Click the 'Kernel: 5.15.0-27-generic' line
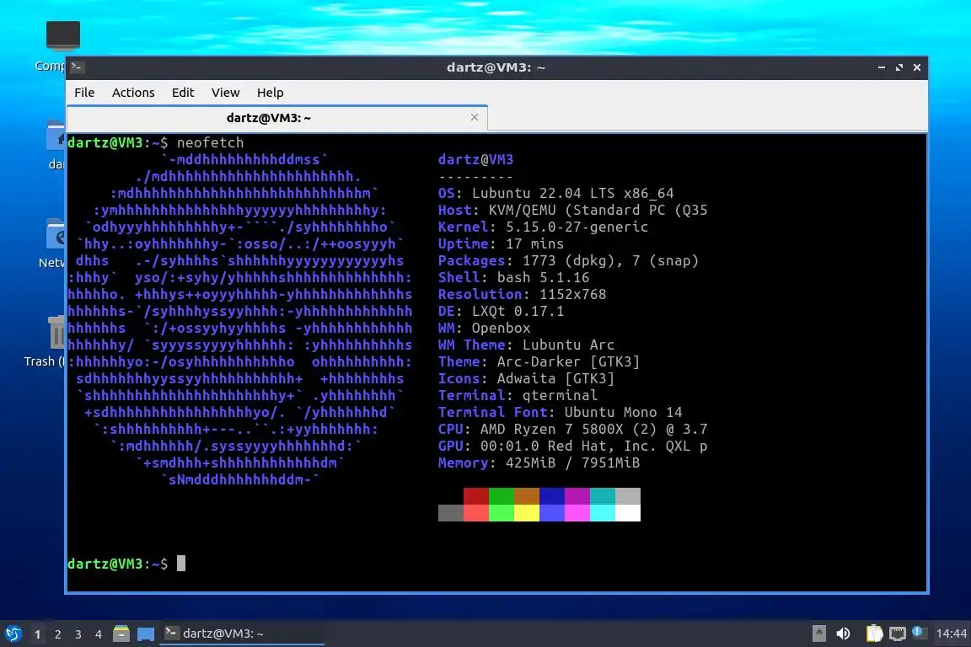Image resolution: width=971 pixels, height=647 pixels. click(x=543, y=227)
